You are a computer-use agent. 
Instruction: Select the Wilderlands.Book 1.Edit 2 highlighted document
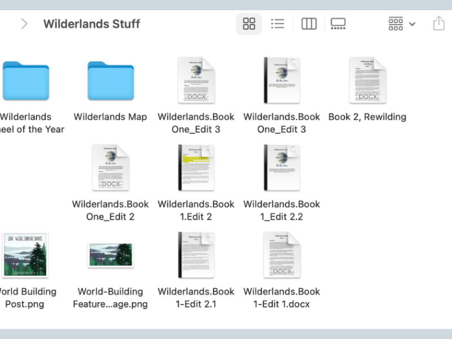pos(196,167)
